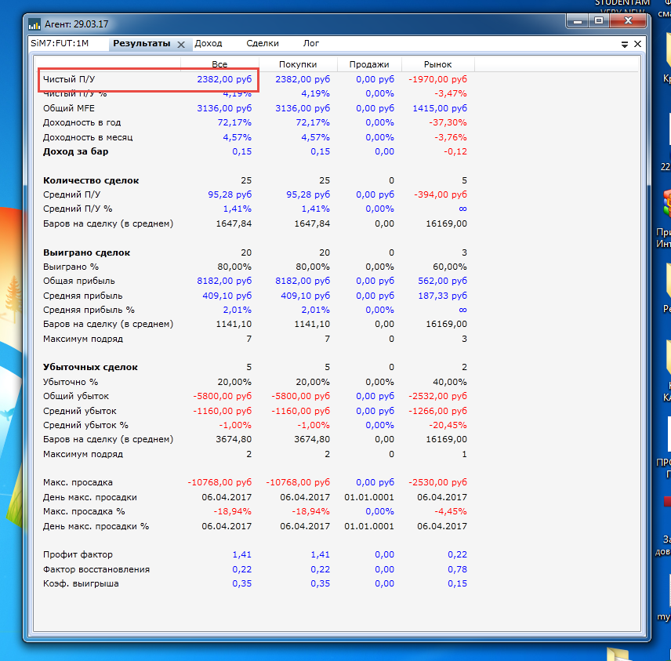
Task: Select the SiM7:FUT:1M tab
Action: pyautogui.click(x=60, y=43)
